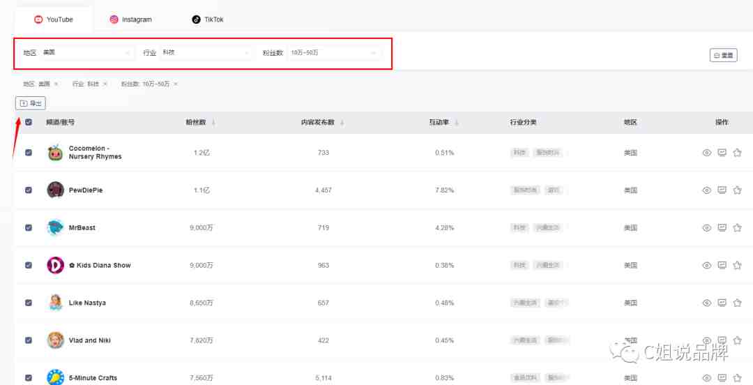Click the 重置 reset button
The height and width of the screenshot is (385, 753).
point(723,55)
